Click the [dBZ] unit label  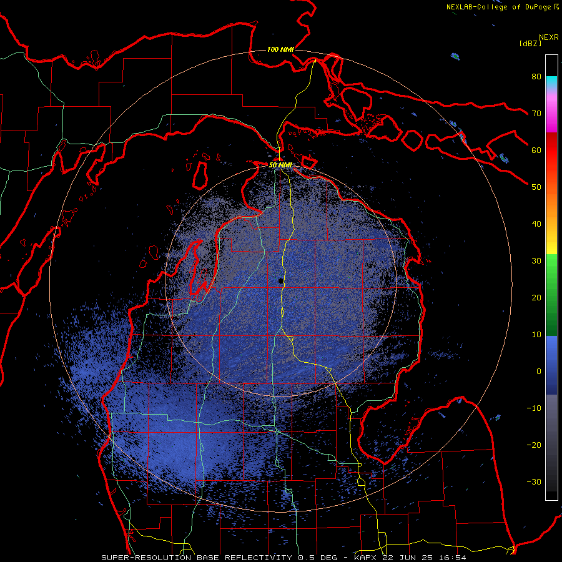point(530,43)
